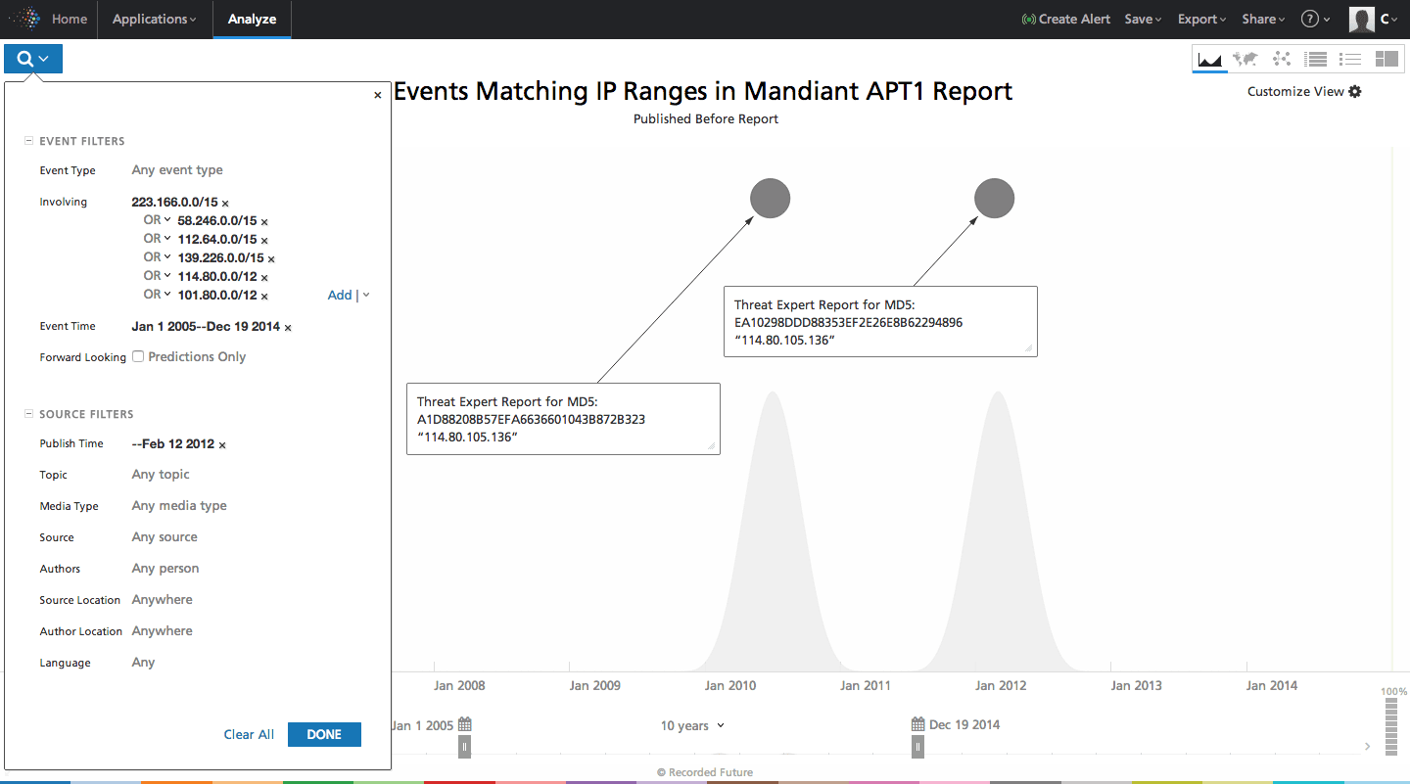1410x784 pixels.
Task: Click the Any topic field
Action: pos(161,475)
